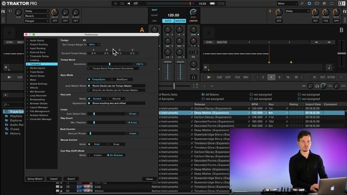Open Set Tempo Range To dropdown
The image size is (347, 195).
pyautogui.click(x=94, y=44)
